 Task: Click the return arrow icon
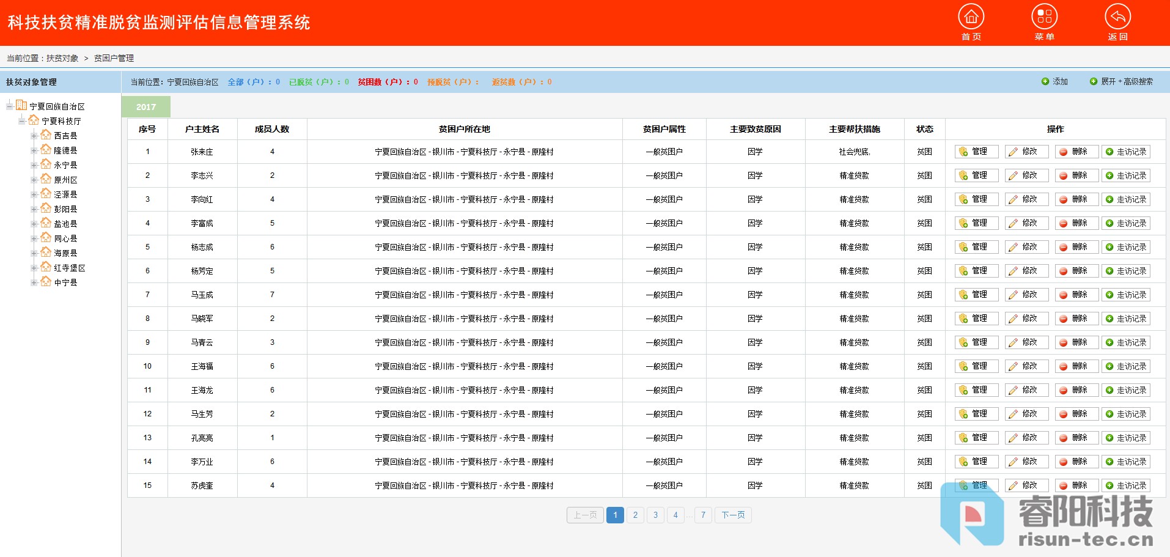[x=1117, y=17]
